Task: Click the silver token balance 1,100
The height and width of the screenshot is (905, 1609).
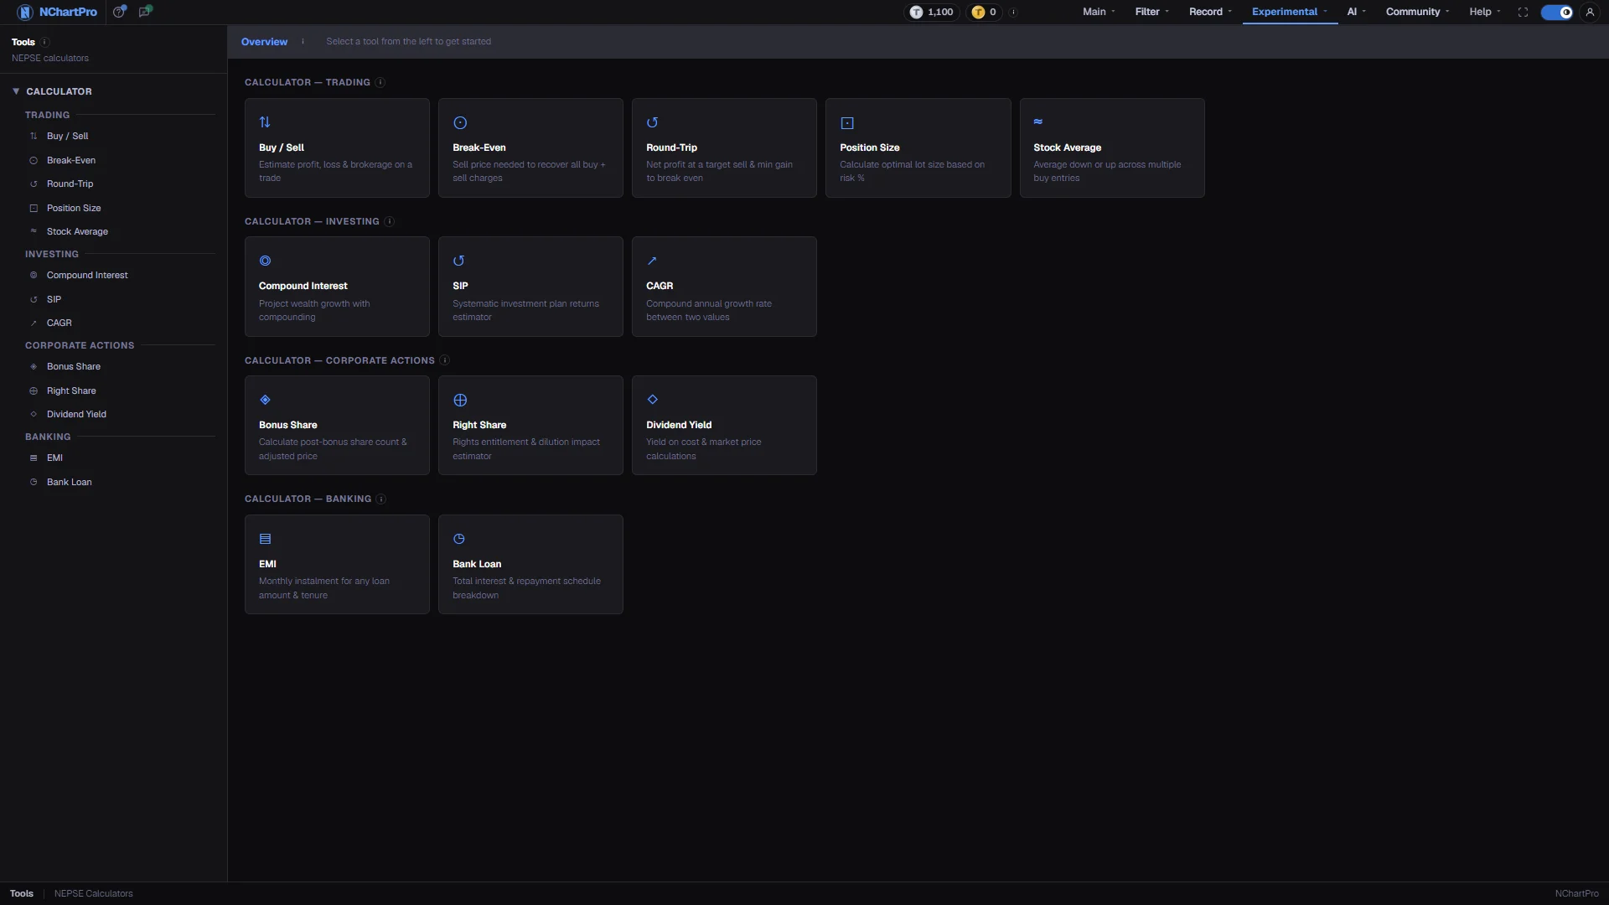Action: pos(932,12)
